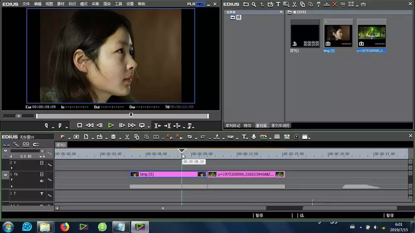Click the red X delete icon in bin toolbar
415x233 pixels.
point(334,5)
